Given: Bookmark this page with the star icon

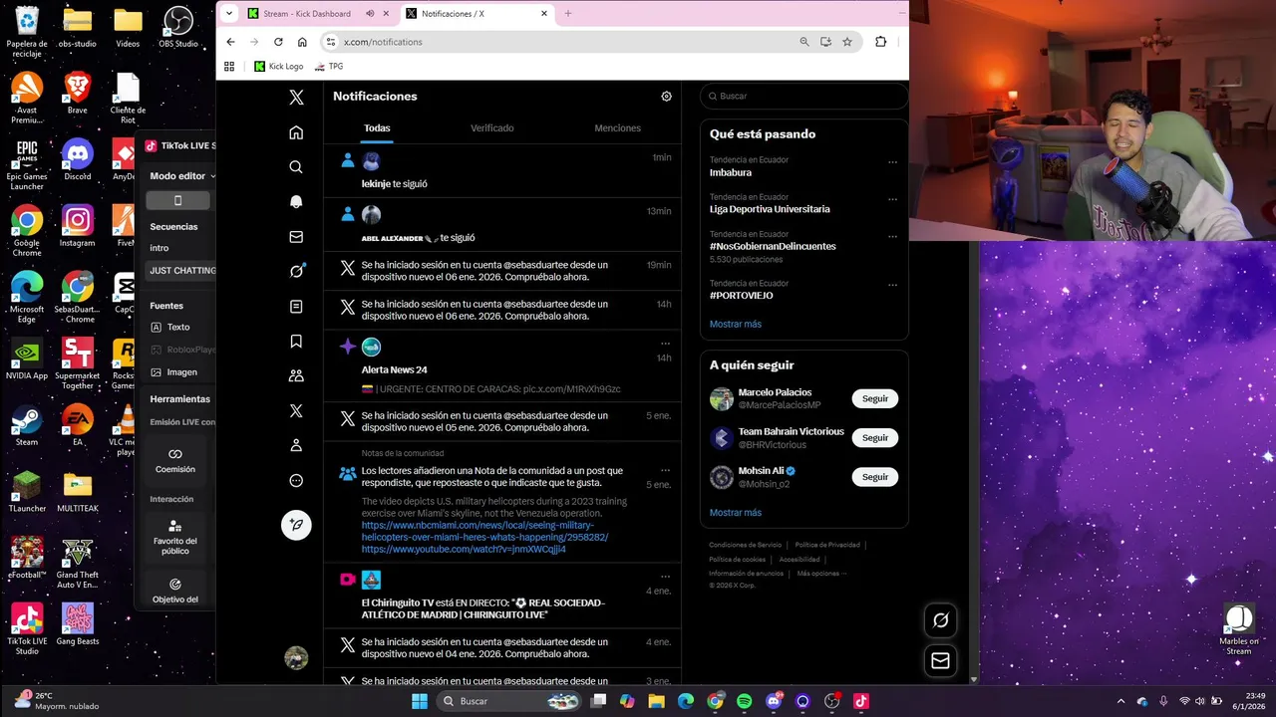Looking at the screenshot, I should coord(847,42).
